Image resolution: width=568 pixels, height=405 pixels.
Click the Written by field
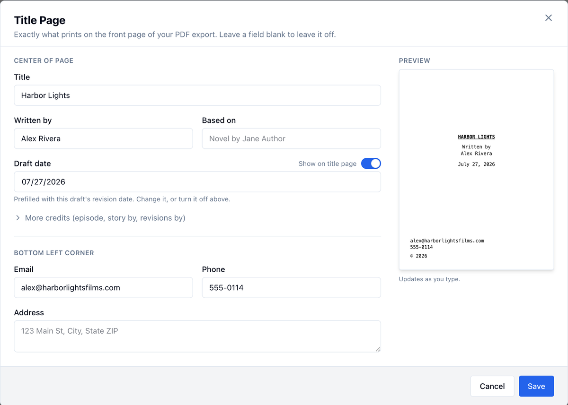(104, 138)
